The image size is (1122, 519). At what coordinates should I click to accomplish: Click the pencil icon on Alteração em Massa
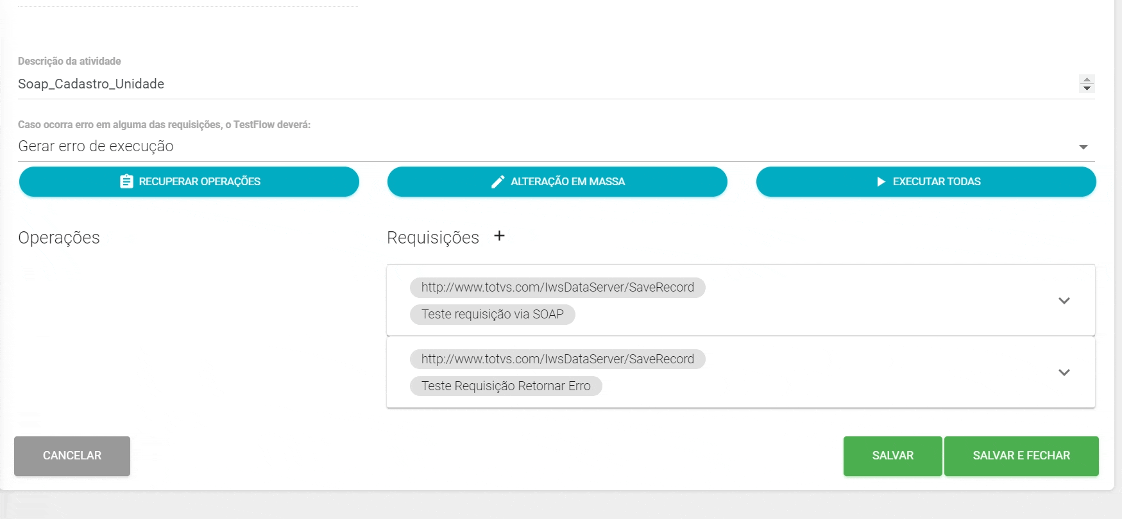[497, 182]
